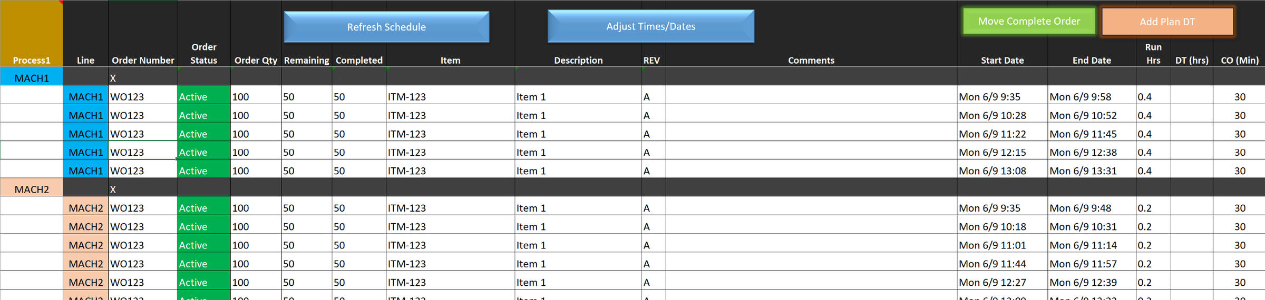This screenshot has width=1265, height=300.
Task: Click the CO (Min) column header
Action: [x=1240, y=61]
